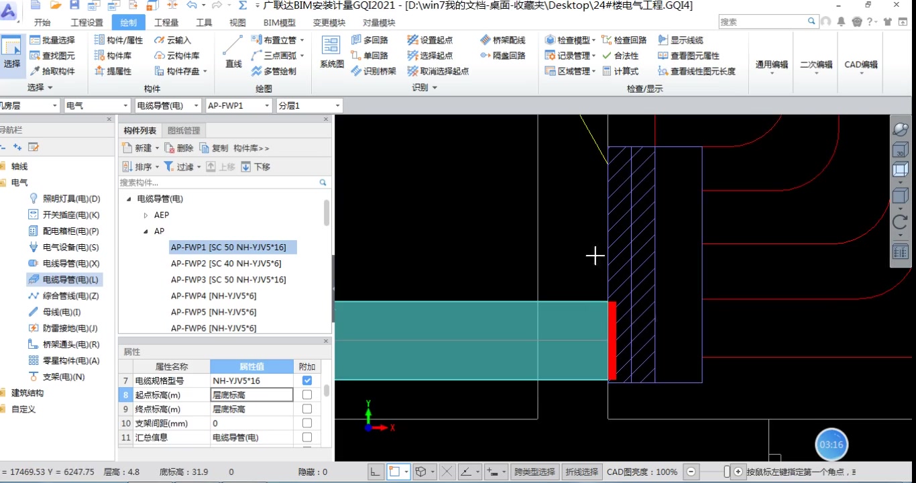This screenshot has height=483, width=916.
Task: Adjust the CAD图亮度 brightness slider
Action: [726, 472]
